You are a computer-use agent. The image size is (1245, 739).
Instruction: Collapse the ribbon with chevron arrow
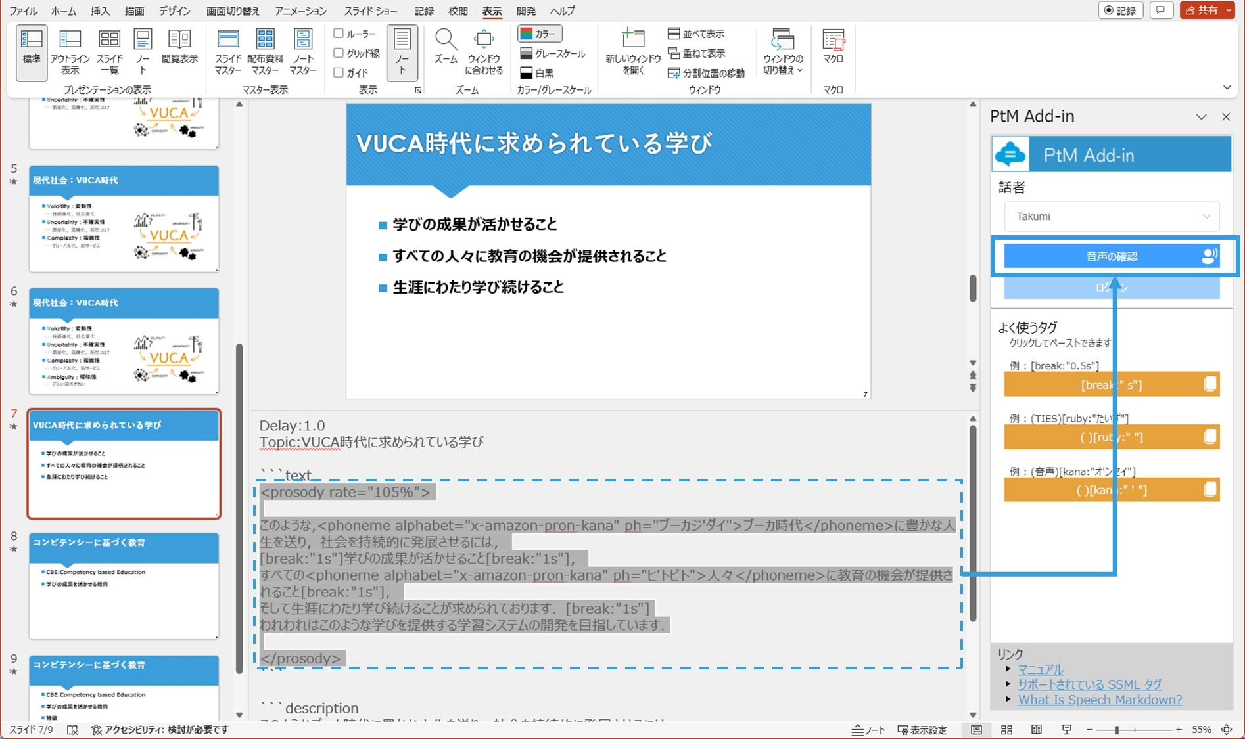click(x=1227, y=88)
